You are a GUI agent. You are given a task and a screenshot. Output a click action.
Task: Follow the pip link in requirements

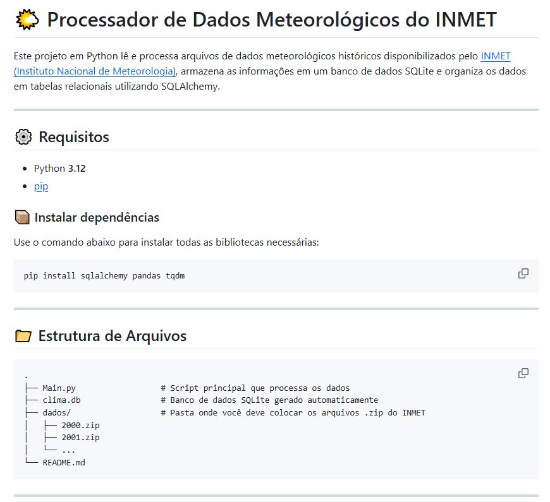click(41, 186)
